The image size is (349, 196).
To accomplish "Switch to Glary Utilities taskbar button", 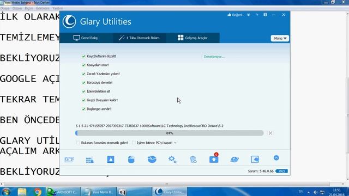I will click(x=170, y=192).
